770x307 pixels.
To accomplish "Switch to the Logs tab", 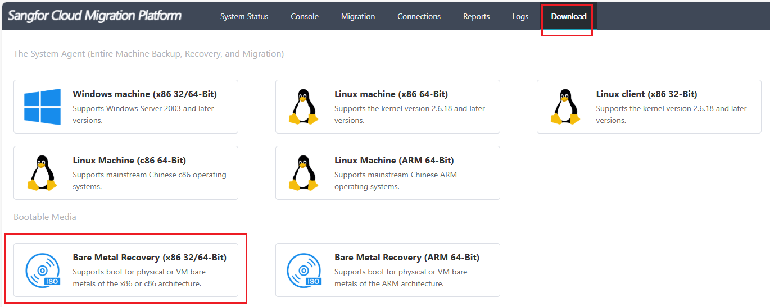I will (x=520, y=16).
